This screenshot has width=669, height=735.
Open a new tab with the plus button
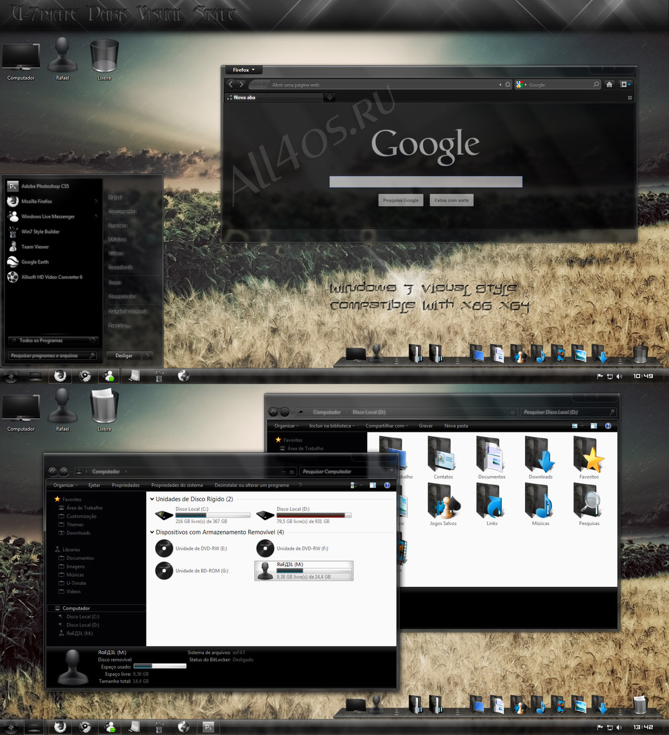[330, 98]
